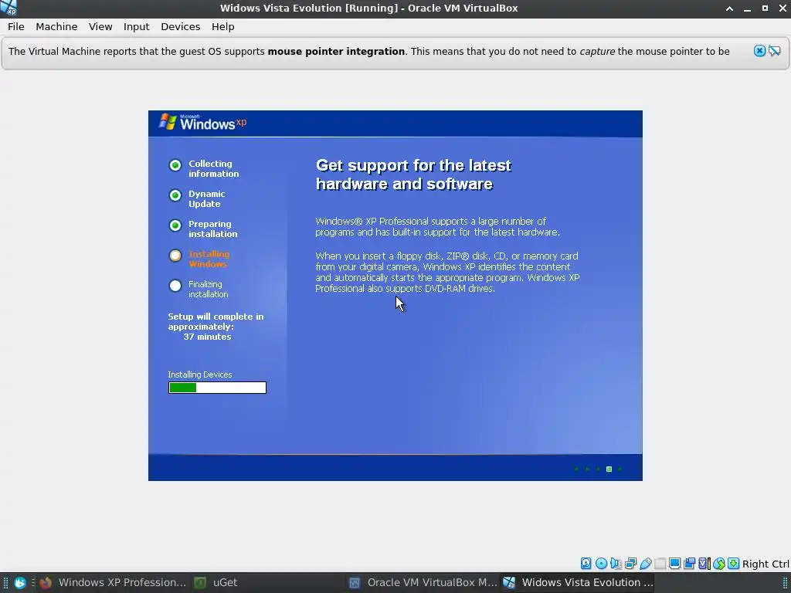Click the Installing Devices label

tap(200, 374)
